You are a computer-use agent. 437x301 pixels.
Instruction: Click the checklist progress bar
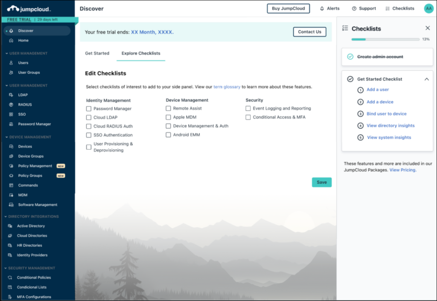(x=385, y=39)
